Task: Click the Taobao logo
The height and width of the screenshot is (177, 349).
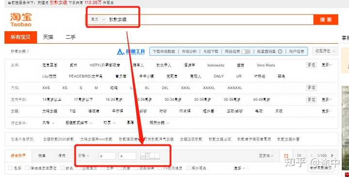Action: 21,19
